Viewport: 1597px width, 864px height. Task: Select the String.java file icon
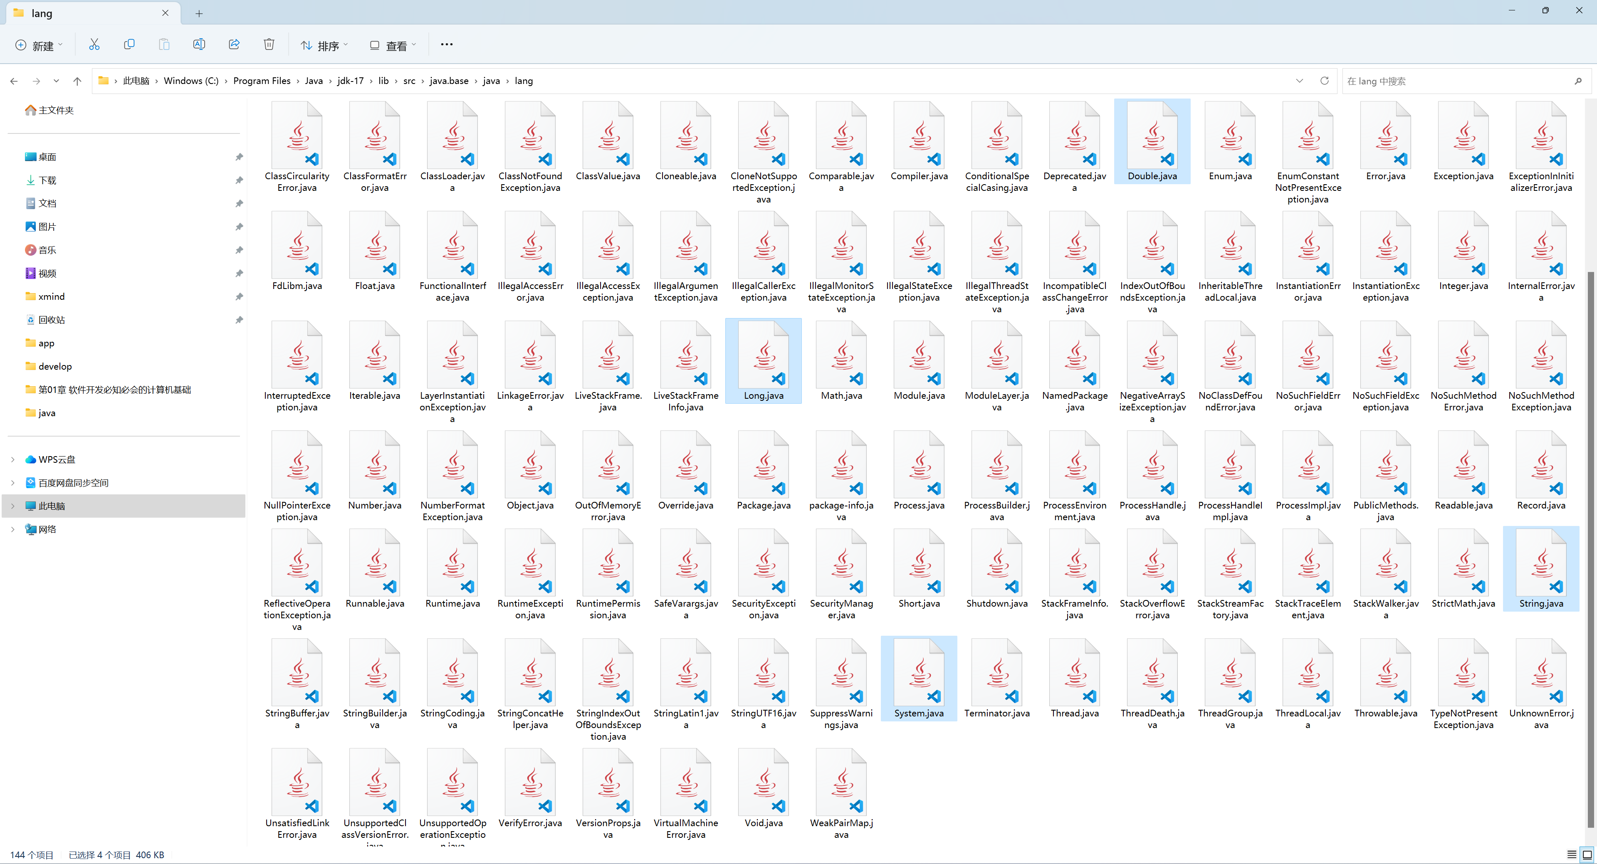(1541, 563)
